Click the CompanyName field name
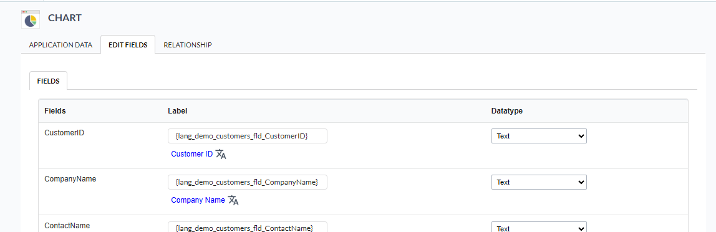This screenshot has width=716, height=232. point(70,179)
